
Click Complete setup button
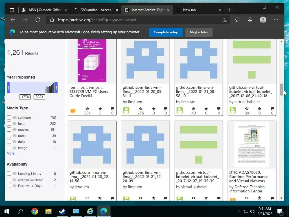point(166,32)
